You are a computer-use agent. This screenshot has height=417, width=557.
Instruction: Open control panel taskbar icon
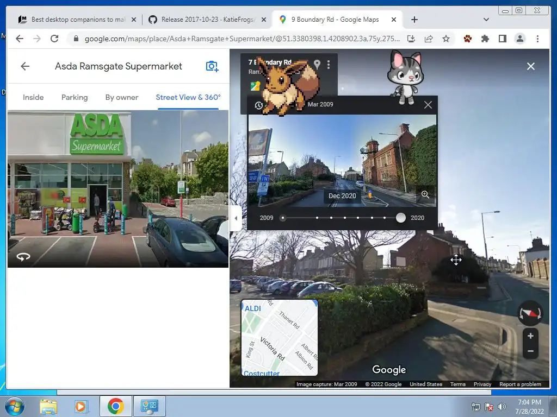pos(149,406)
